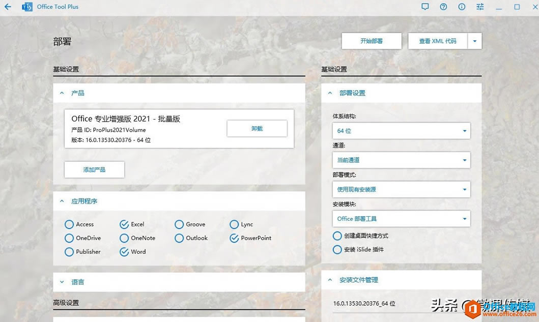Uncheck the Excel application checkbox
This screenshot has height=322, width=539.
tap(124, 224)
